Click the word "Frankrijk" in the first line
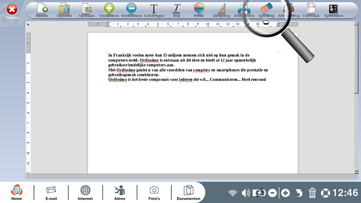 coord(122,55)
